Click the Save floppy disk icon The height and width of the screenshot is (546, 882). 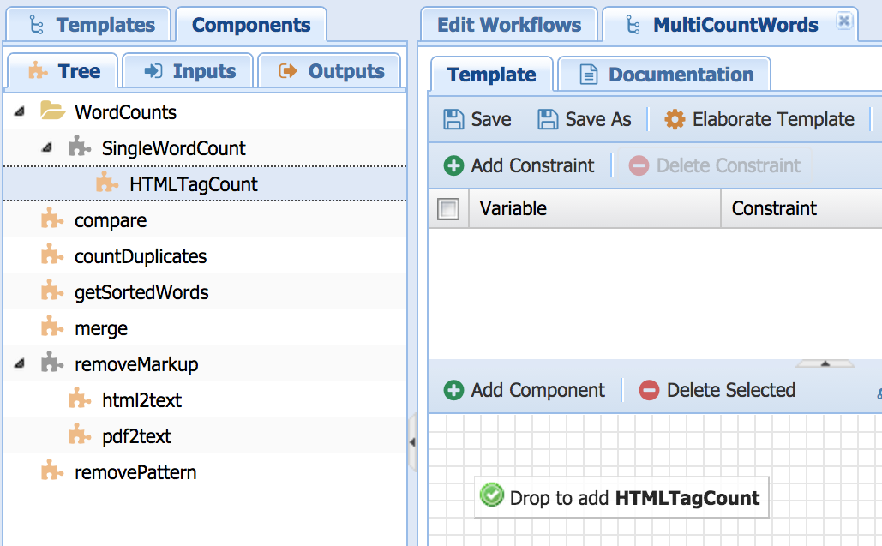click(x=453, y=119)
